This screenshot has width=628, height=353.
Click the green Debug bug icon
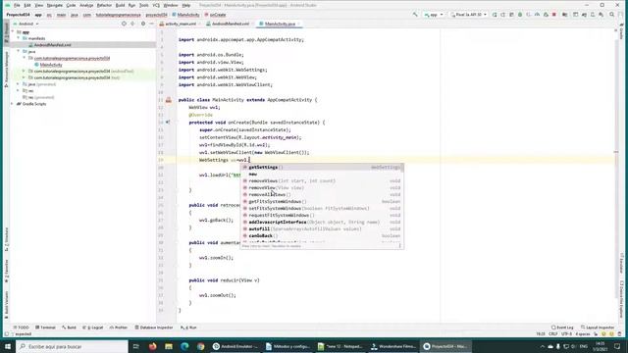tap(520, 15)
